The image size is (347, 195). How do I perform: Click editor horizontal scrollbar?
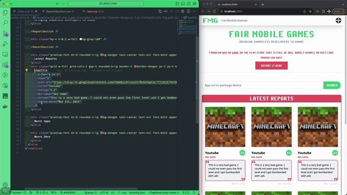tap(81, 189)
